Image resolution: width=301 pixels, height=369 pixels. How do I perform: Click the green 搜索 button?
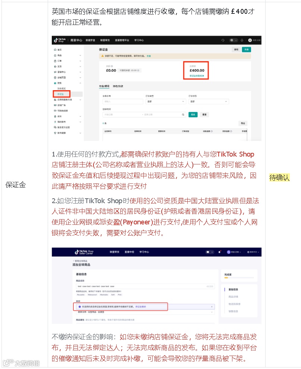click(x=193, y=114)
